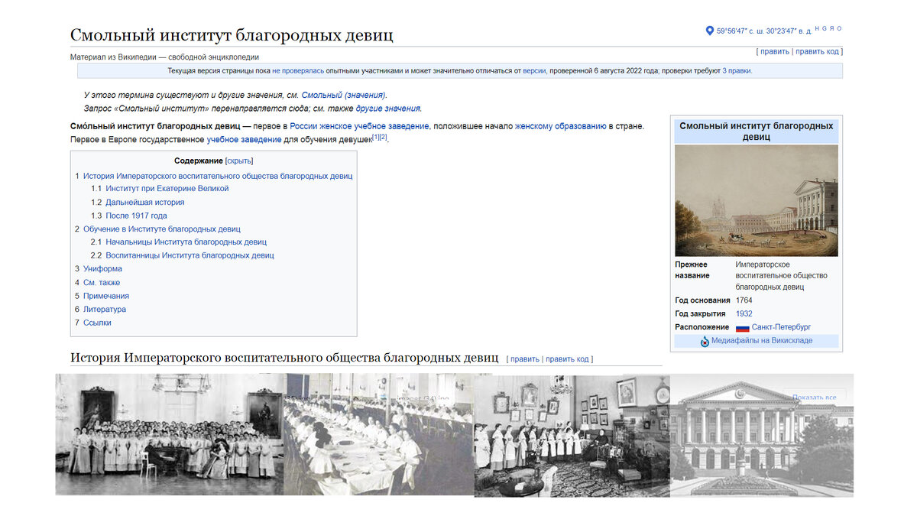Open the 1932 closing year link
Image resolution: width=917 pixels, height=516 pixels.
pyautogui.click(x=744, y=313)
